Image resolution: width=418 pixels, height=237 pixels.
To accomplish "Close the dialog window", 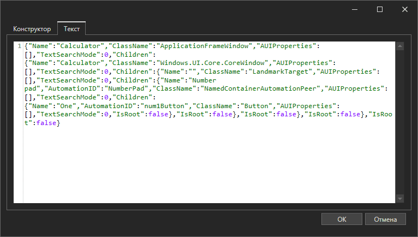I will [405, 9].
